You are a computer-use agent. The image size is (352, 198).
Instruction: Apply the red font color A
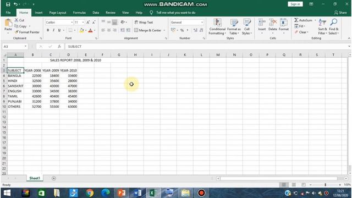coord(90,30)
